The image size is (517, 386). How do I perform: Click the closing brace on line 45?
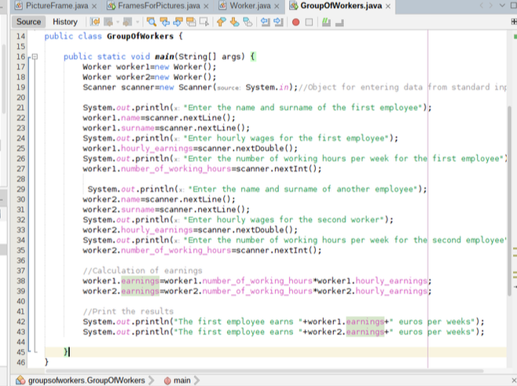[66, 352]
